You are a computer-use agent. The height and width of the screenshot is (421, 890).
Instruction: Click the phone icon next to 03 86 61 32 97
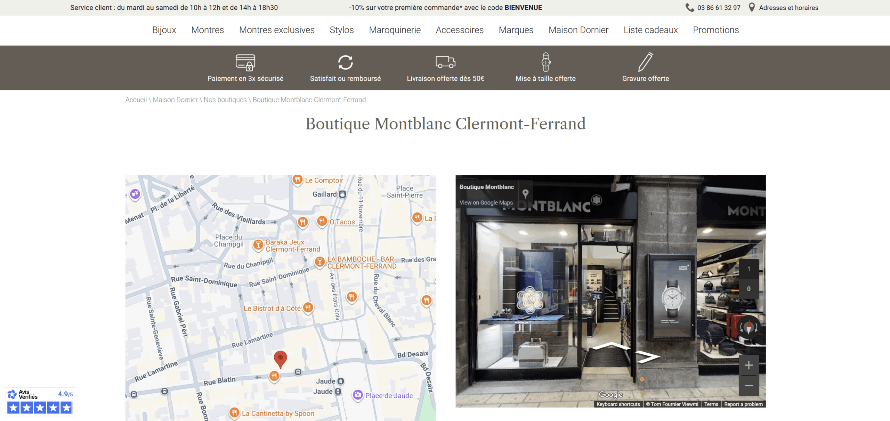click(x=690, y=8)
